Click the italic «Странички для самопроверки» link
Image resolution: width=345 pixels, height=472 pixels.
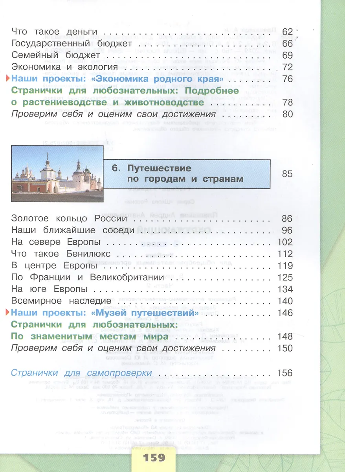tap(81, 372)
